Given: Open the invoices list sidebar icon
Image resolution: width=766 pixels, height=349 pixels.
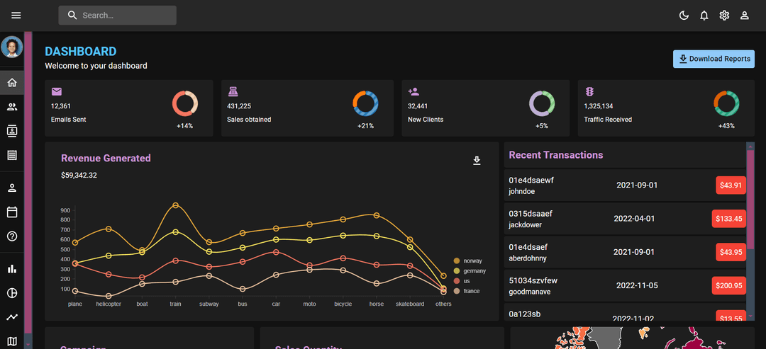Looking at the screenshot, I should pos(12,155).
